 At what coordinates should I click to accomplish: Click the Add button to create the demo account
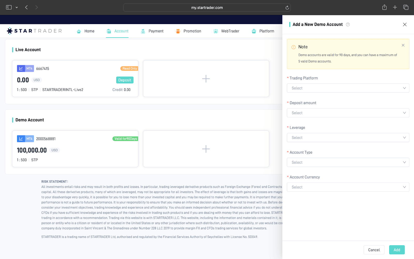397,250
